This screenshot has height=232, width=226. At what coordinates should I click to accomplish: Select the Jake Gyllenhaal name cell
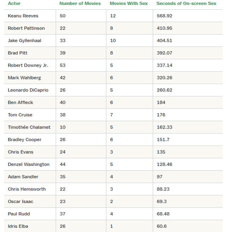point(24,41)
